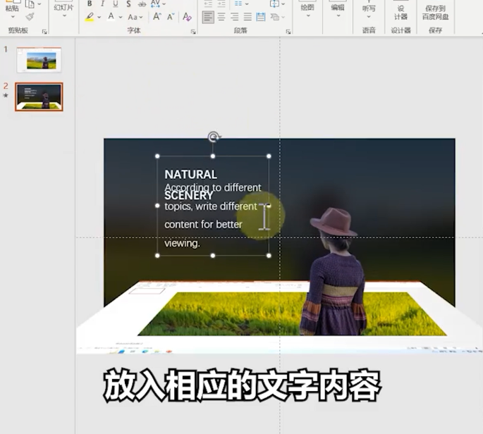
Task: Click 'viewing.' text on slide
Action: pos(183,244)
